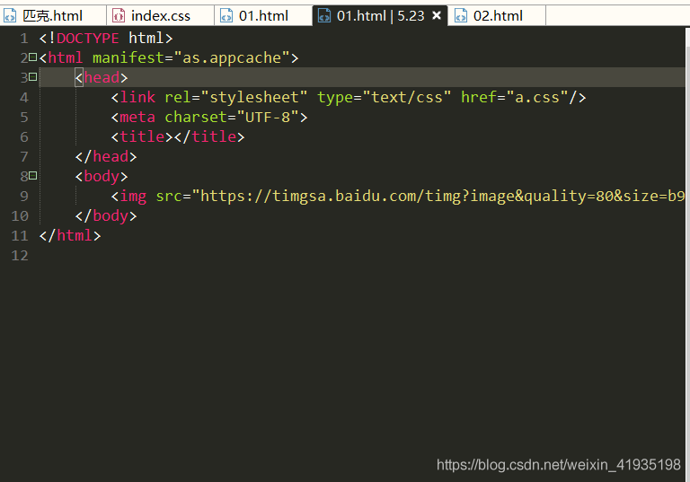Screen dimensions: 690x482
Task: Click the "stylesheet" attribute value
Action: coord(254,97)
